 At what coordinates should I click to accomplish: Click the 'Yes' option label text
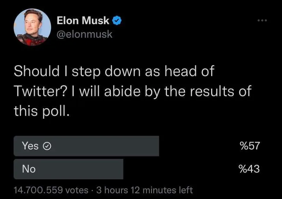point(30,146)
